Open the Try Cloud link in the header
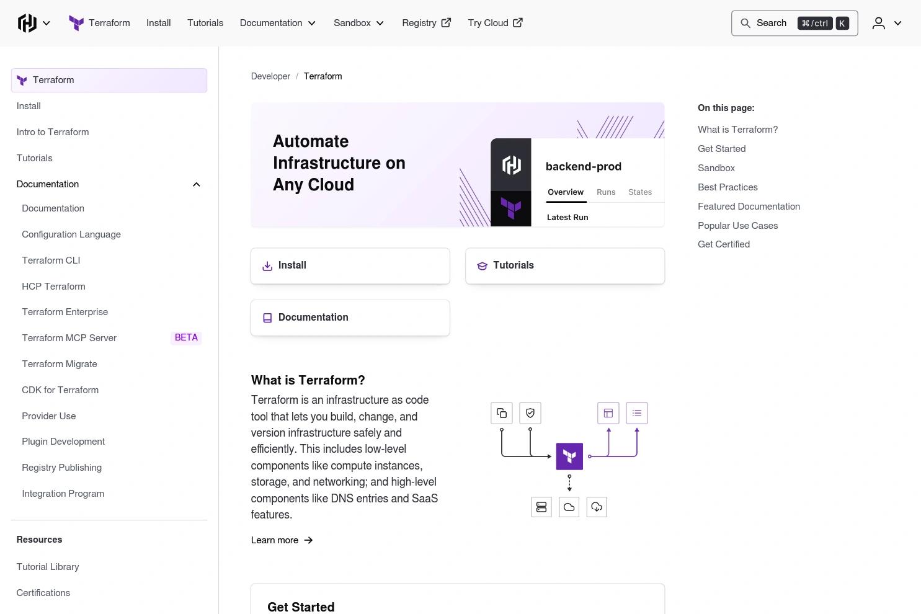The width and height of the screenshot is (921, 614). pyautogui.click(x=496, y=23)
